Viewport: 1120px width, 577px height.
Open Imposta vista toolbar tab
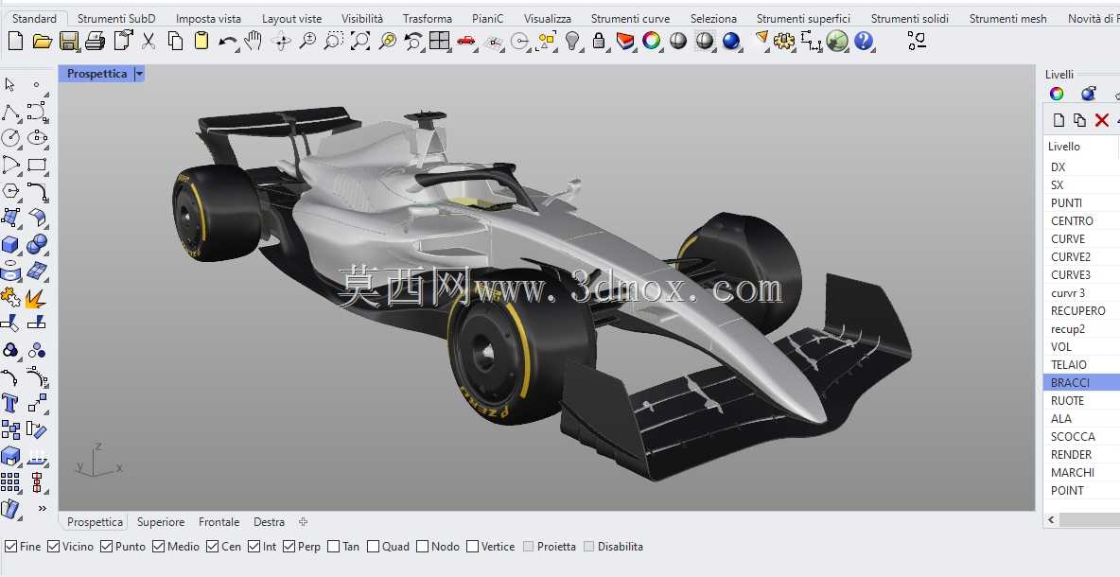coord(208,19)
